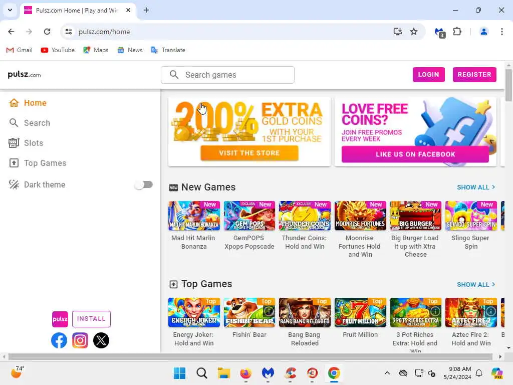
Task: Open Windows taskbar search
Action: point(201,373)
